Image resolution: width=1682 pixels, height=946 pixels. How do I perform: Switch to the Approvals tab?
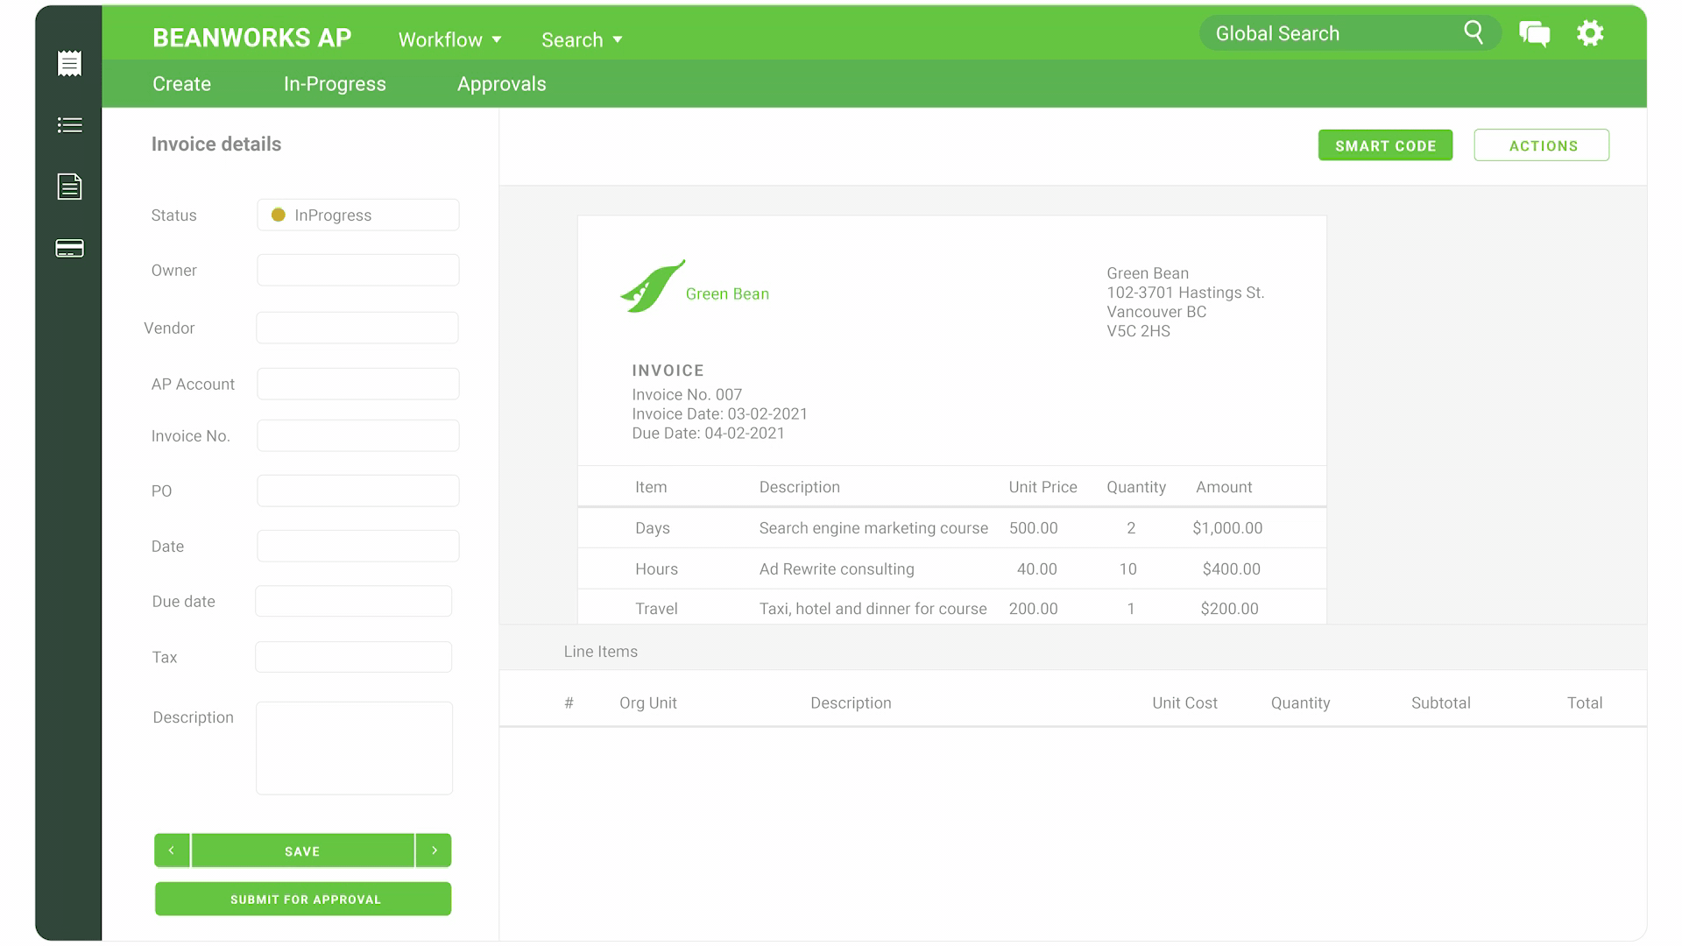(x=501, y=84)
